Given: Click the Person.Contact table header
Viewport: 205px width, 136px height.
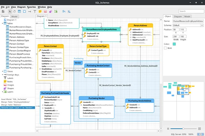Looking at the screenshot, I should point(51,46).
